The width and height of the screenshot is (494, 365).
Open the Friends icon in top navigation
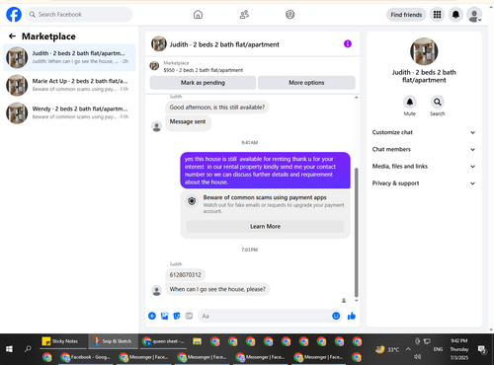244,15
